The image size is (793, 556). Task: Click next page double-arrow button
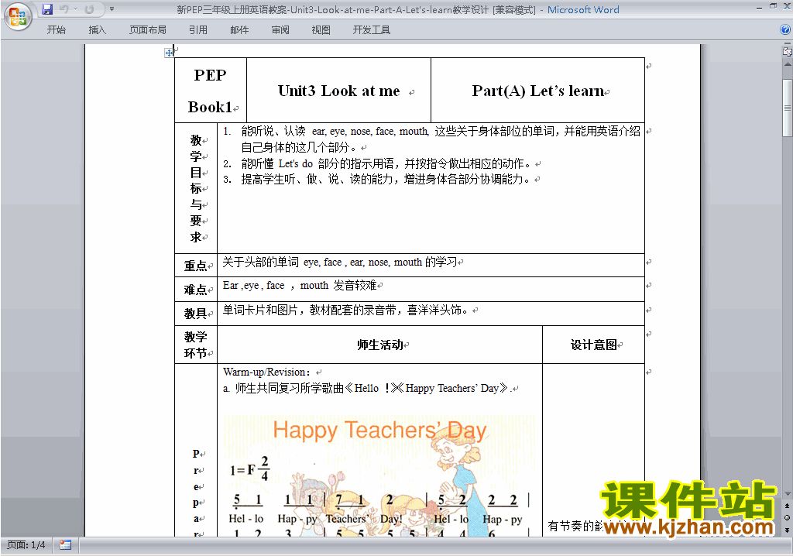787,530
